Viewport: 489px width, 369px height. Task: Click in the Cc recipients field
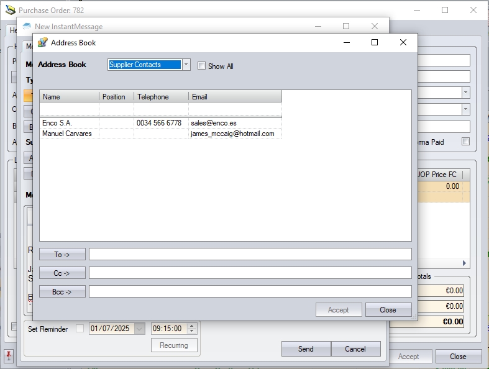pyautogui.click(x=250, y=273)
